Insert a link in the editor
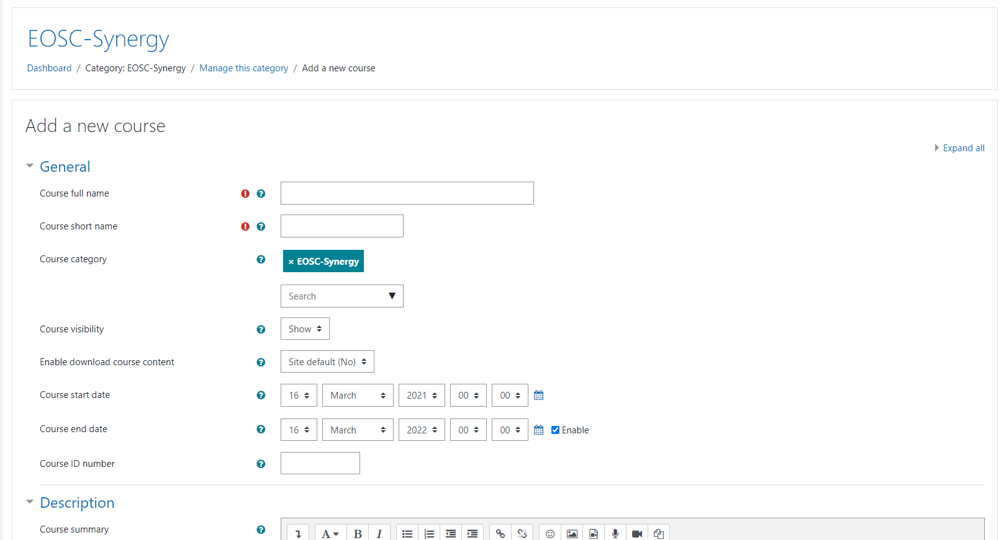1004x540 pixels. pyautogui.click(x=500, y=533)
